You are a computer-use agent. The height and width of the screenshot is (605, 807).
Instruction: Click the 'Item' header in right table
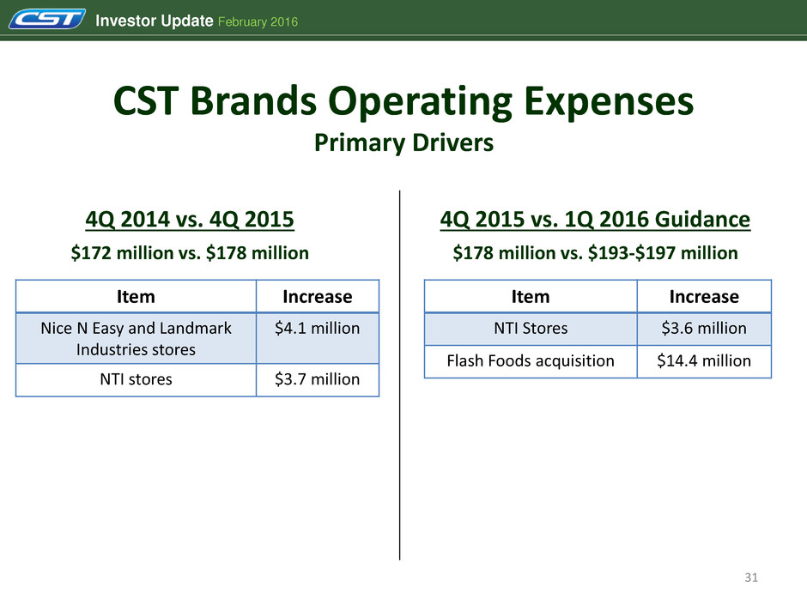[x=531, y=296]
